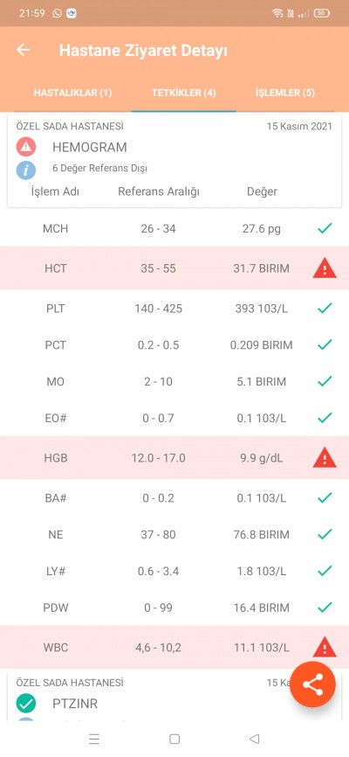Select the NE result row
The image size is (349, 757).
[x=174, y=534]
